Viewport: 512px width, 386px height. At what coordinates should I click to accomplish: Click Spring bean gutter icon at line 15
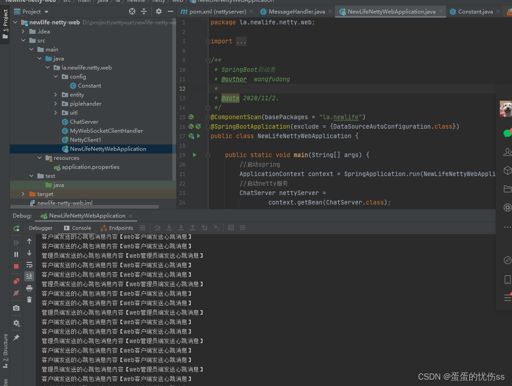[x=191, y=117]
